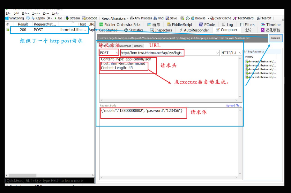The width and height of the screenshot is (291, 193).
Task: Open the TextWizard tool
Action: click(x=243, y=18)
